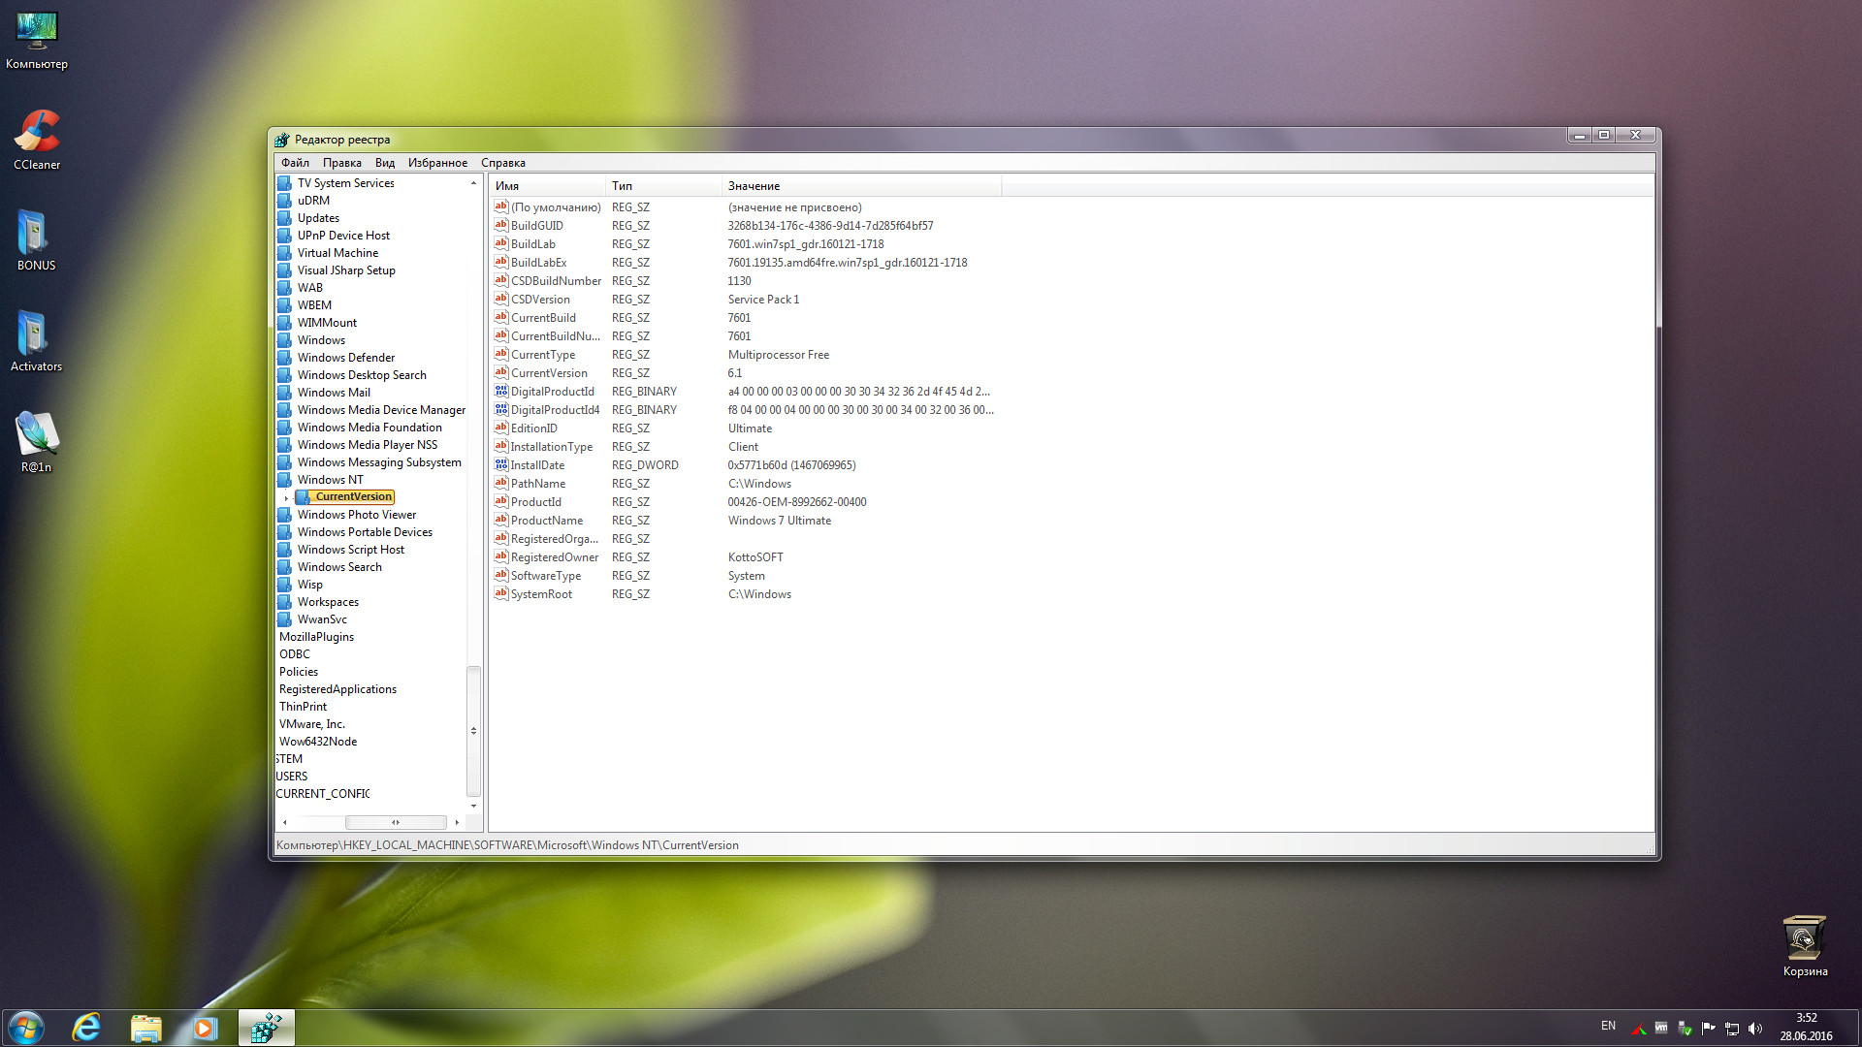Select the ProductId value name
This screenshot has width=1862, height=1047.
point(536,502)
